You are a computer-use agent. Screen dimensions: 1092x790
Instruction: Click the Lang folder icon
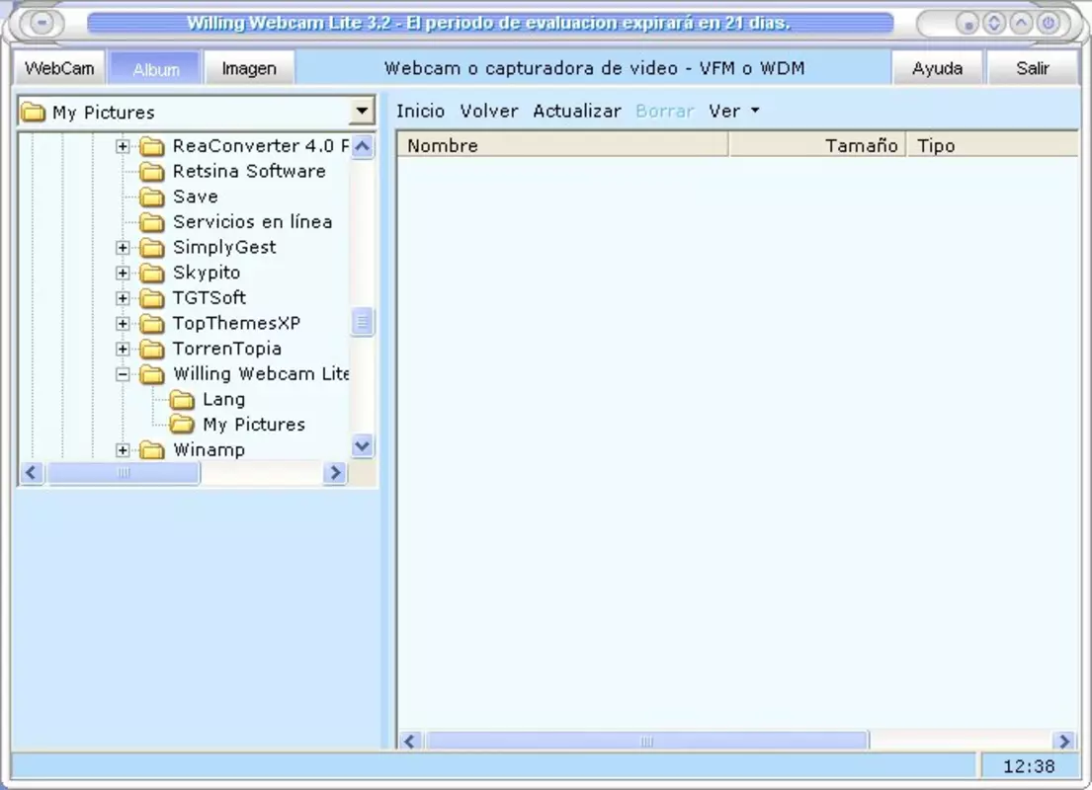[183, 400]
